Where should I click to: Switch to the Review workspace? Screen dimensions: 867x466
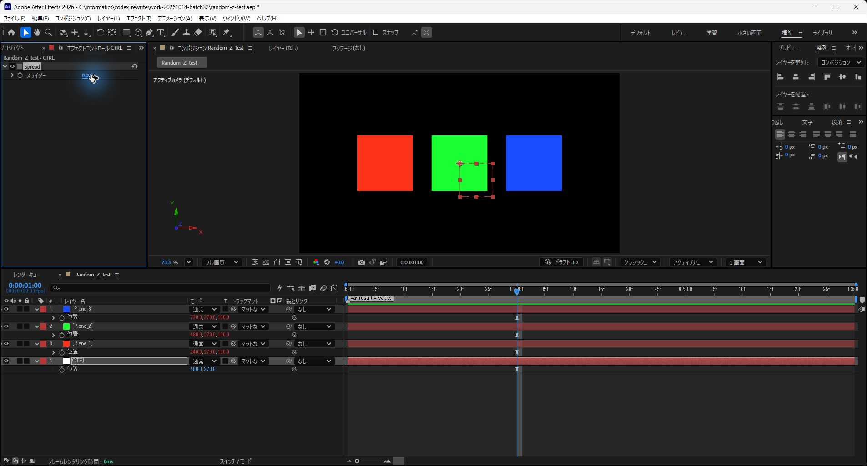point(679,33)
